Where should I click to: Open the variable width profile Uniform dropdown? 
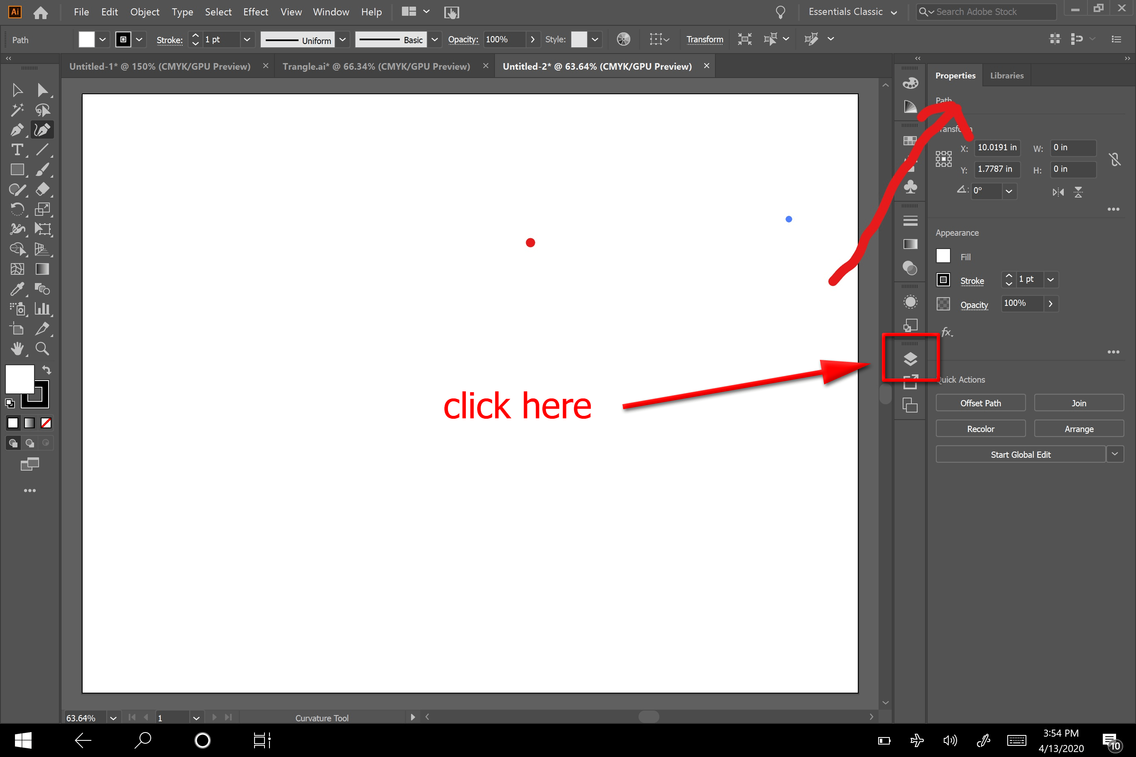pyautogui.click(x=343, y=39)
